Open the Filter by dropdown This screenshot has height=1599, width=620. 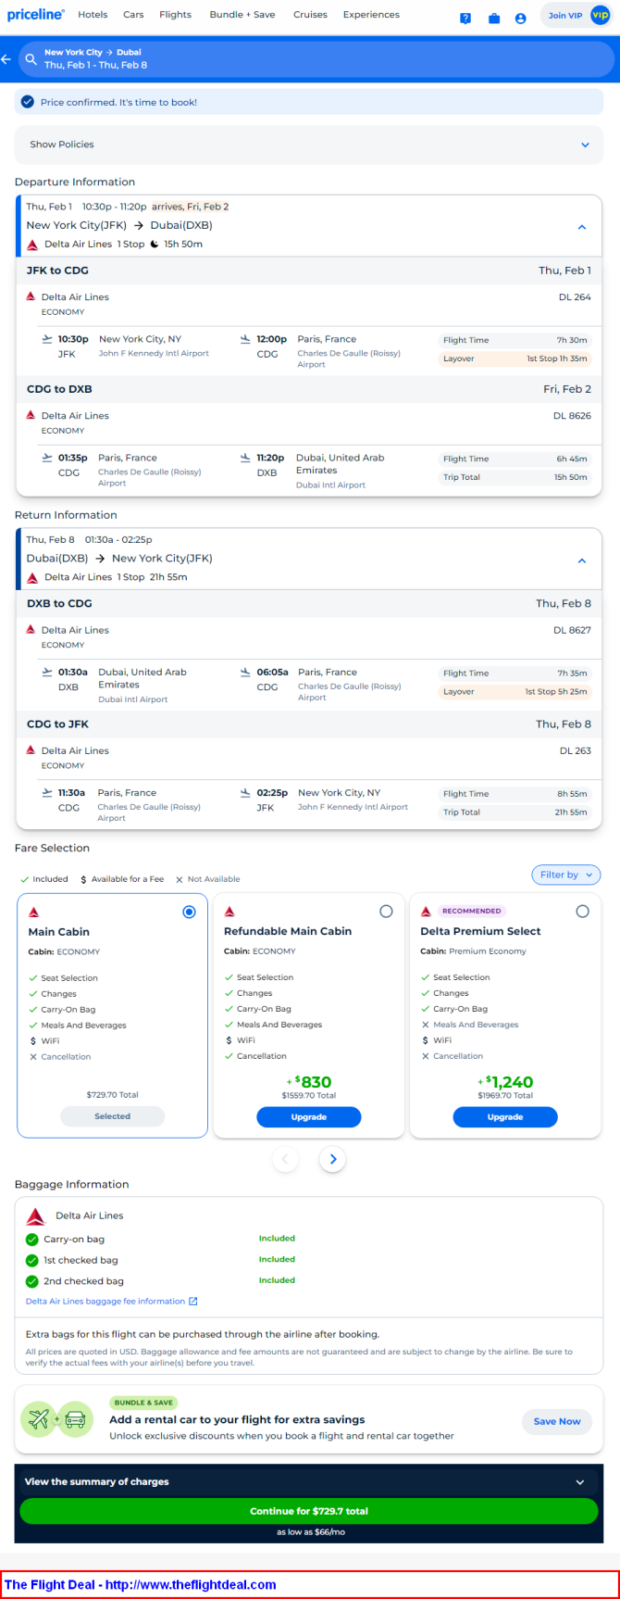tap(566, 875)
